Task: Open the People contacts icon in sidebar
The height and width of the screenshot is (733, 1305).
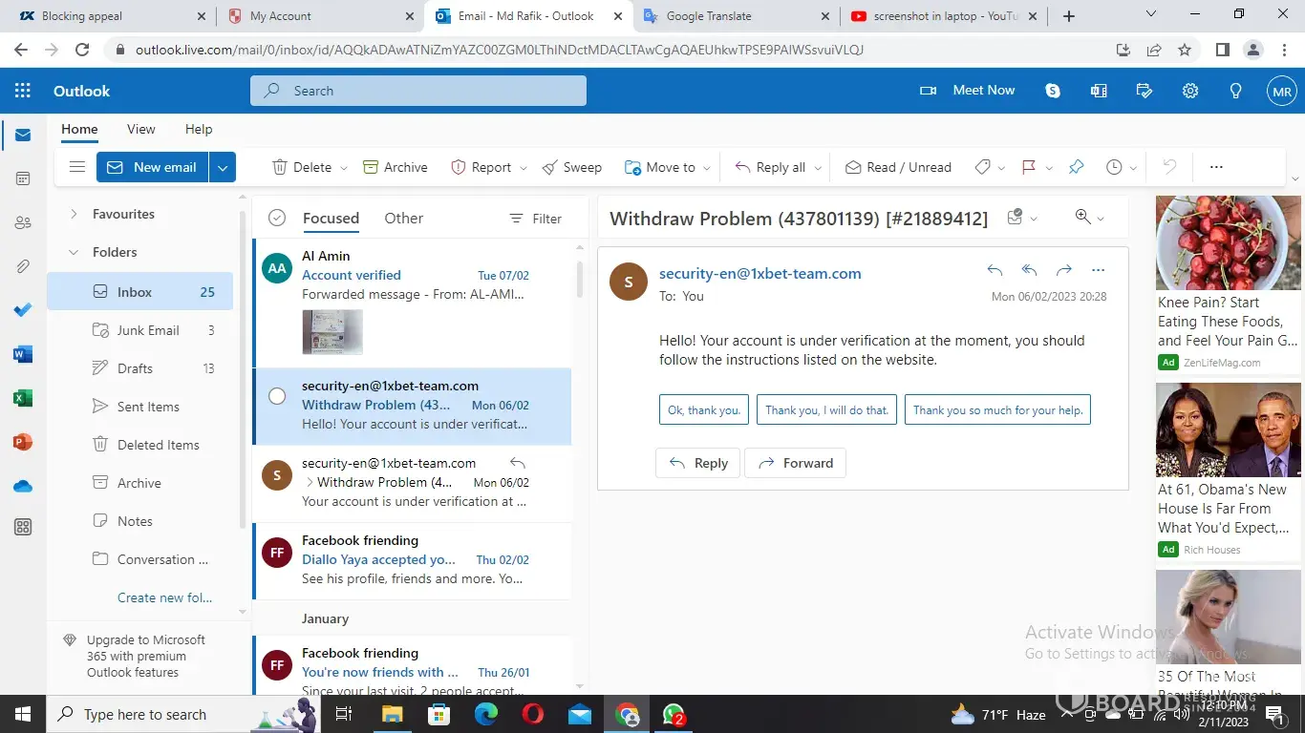Action: click(x=23, y=222)
